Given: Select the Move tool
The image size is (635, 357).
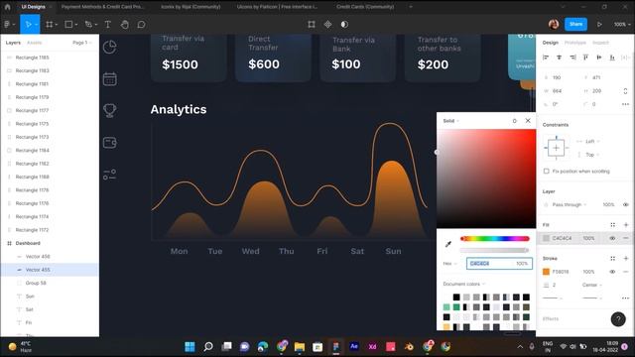Looking at the screenshot, I should [28, 25].
